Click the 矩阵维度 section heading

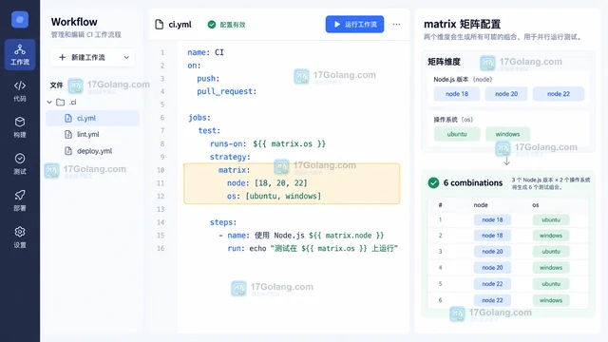point(444,62)
